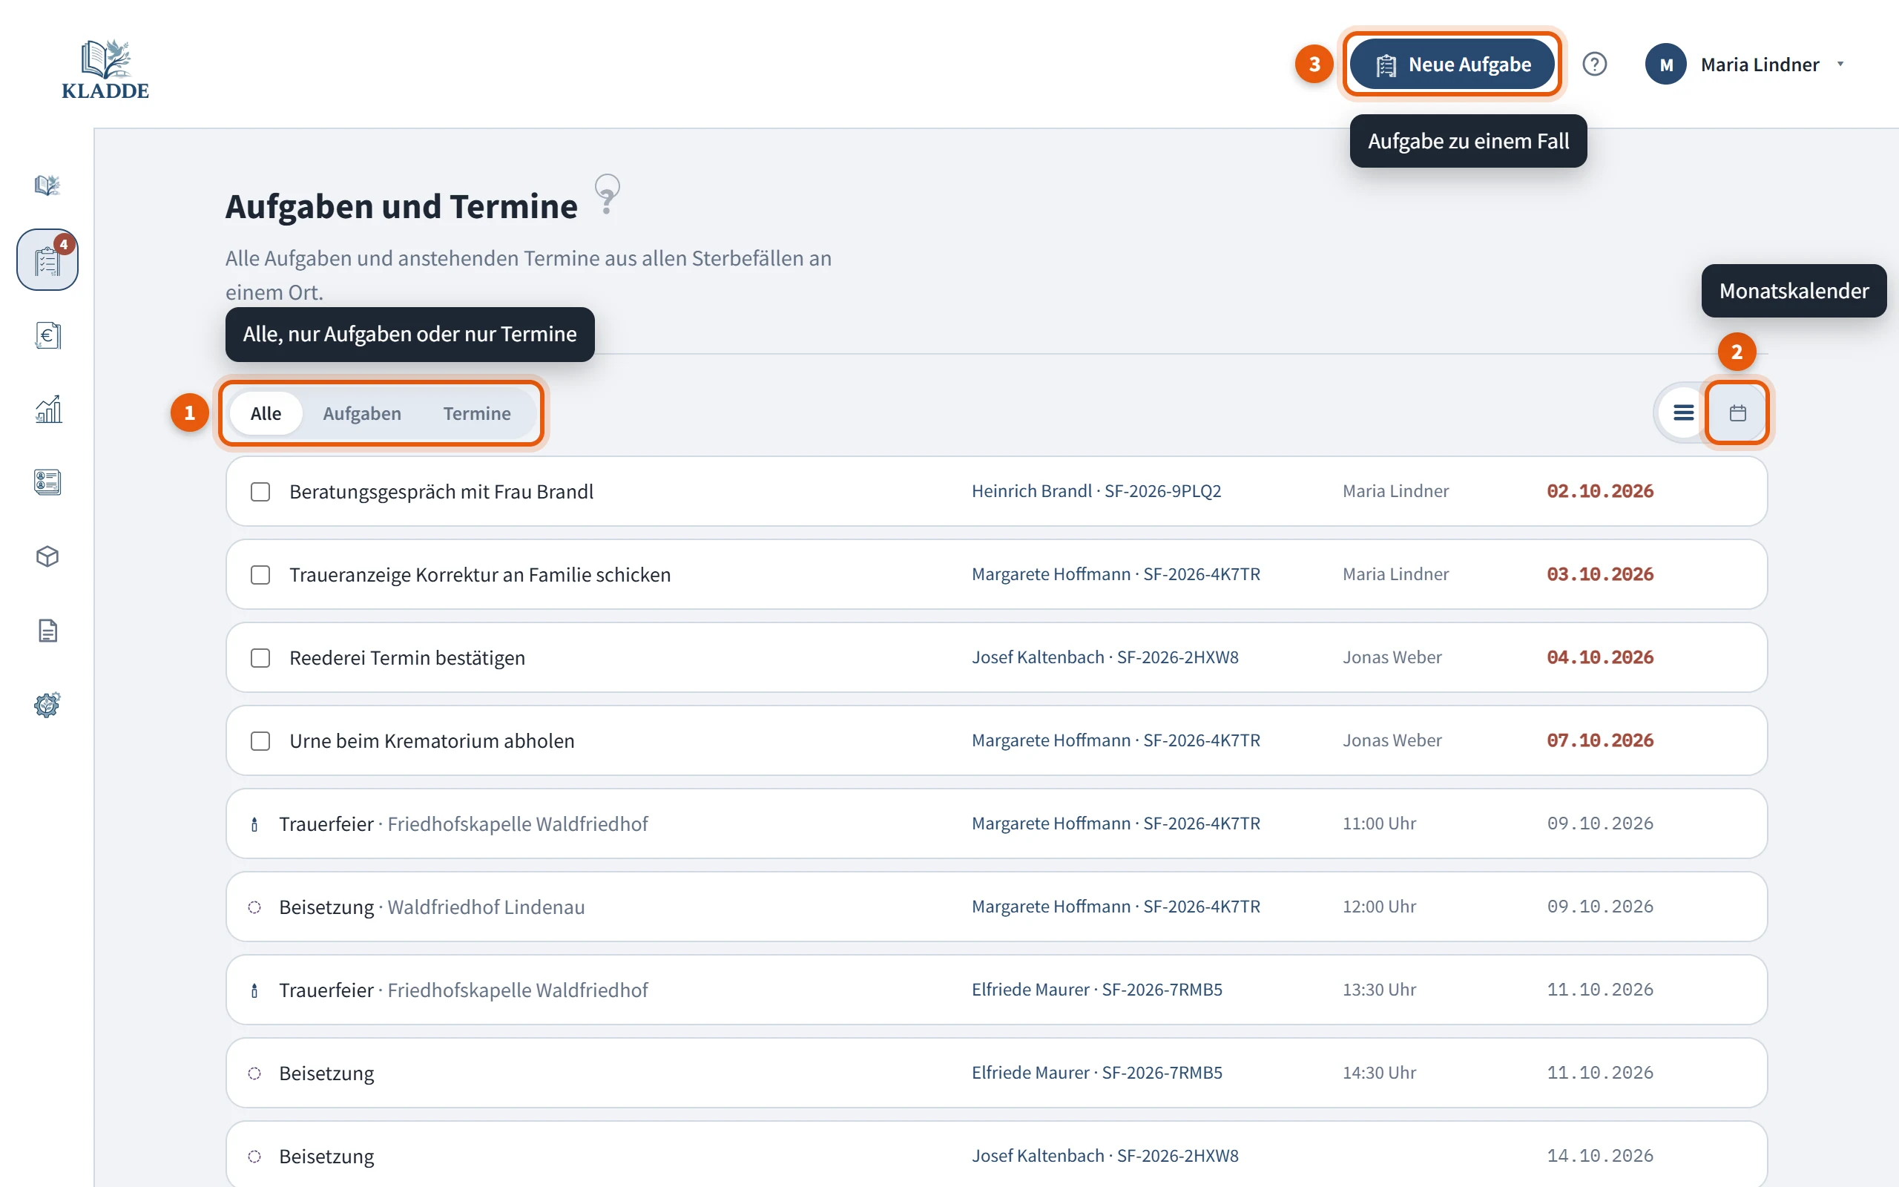
Task: Switch to list view icon
Action: (1683, 413)
